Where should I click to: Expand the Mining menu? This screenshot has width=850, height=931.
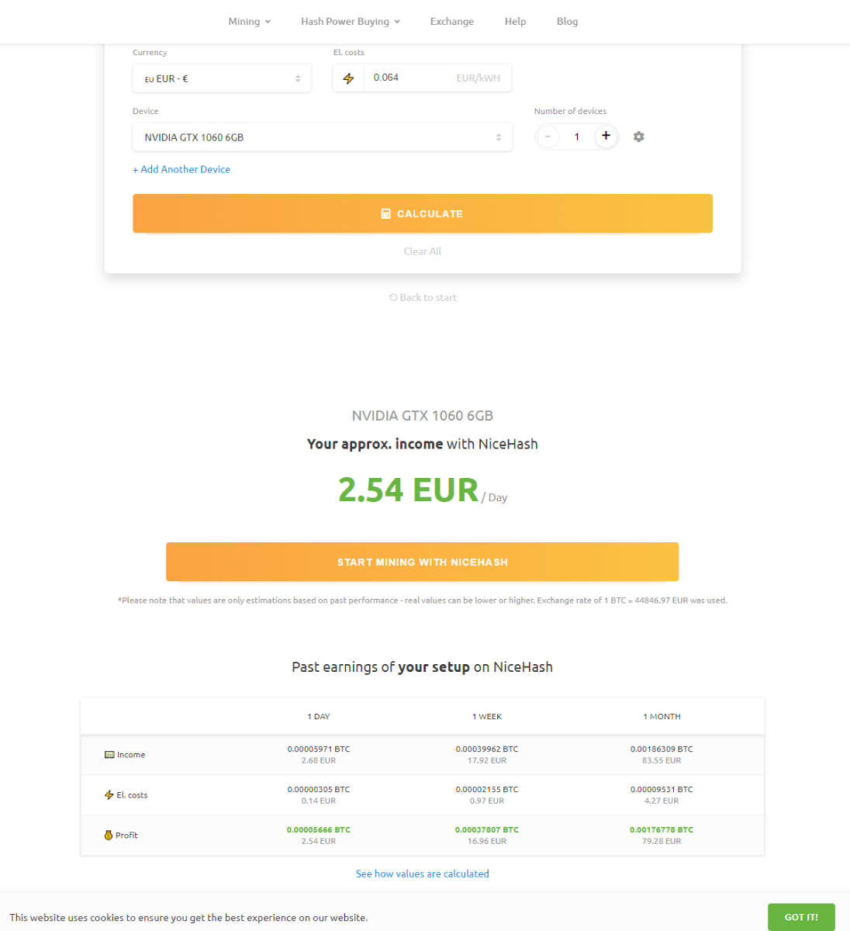[x=250, y=22]
